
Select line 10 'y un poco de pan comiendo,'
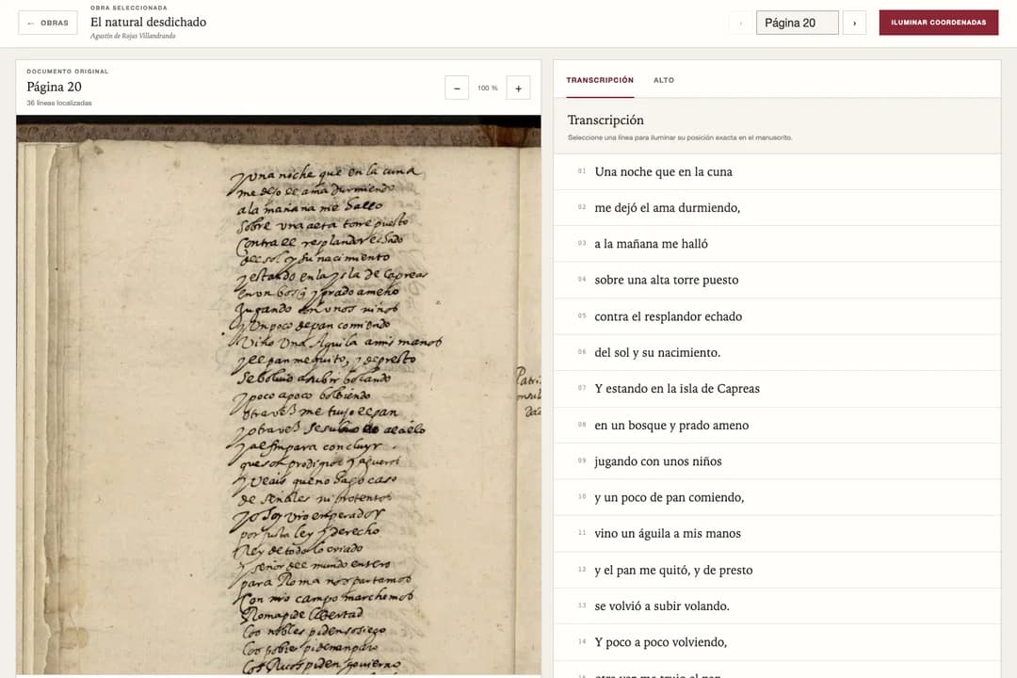777,497
